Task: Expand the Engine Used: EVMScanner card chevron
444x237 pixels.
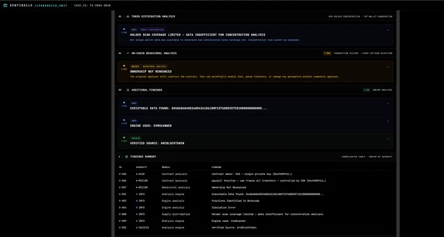Action: (x=388, y=121)
